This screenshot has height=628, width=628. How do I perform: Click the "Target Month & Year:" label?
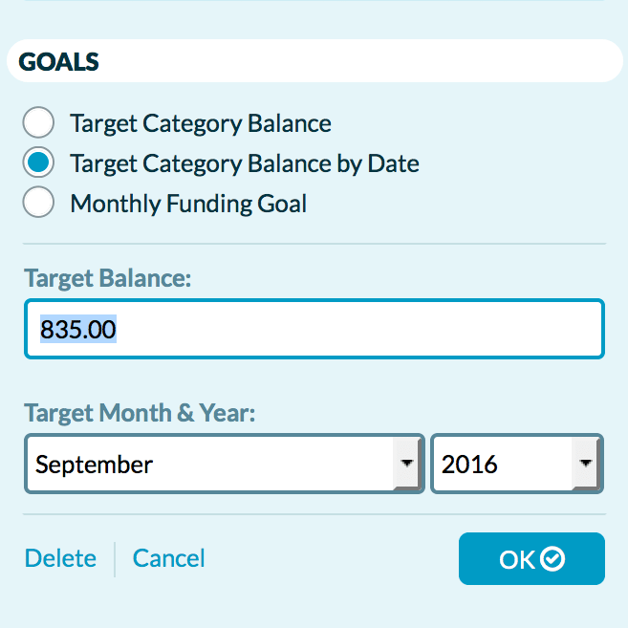pos(140,413)
